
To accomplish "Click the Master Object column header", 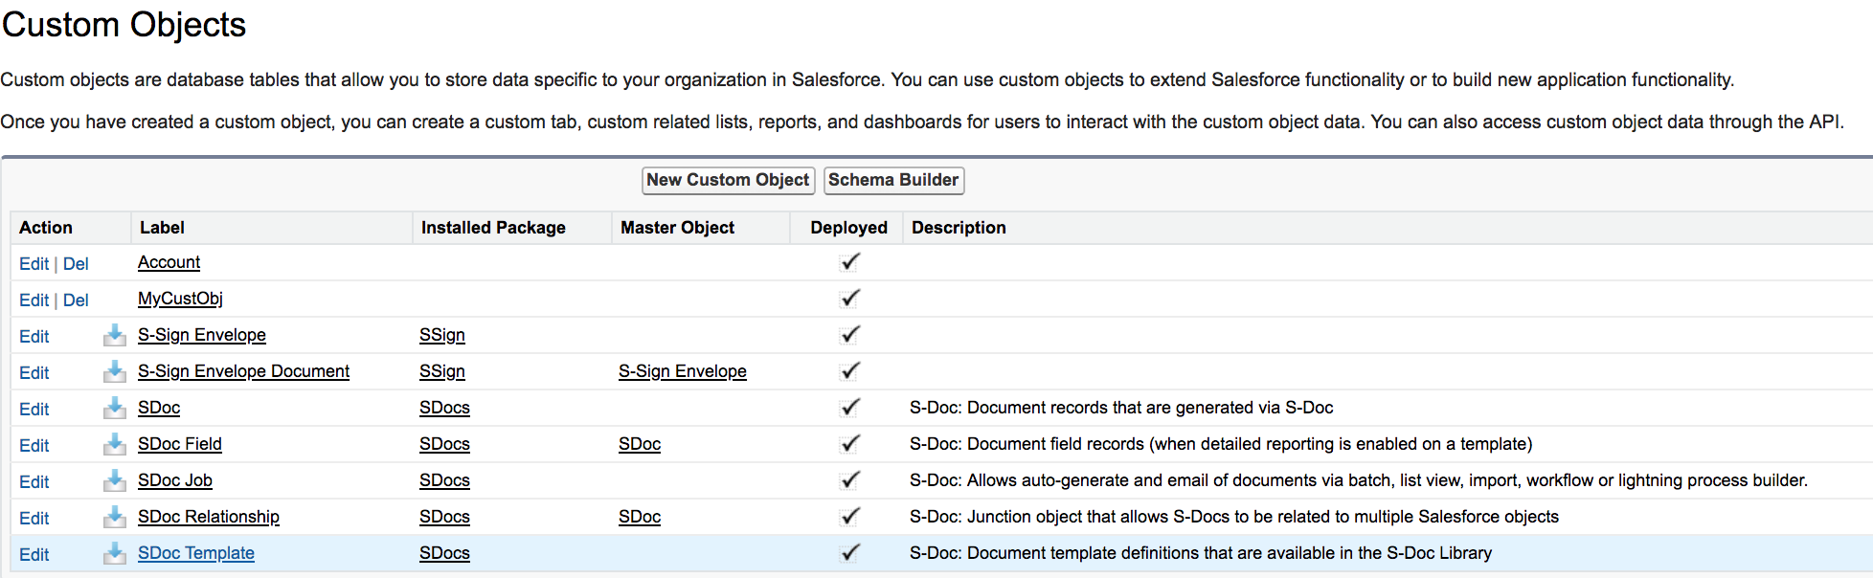I will (677, 228).
